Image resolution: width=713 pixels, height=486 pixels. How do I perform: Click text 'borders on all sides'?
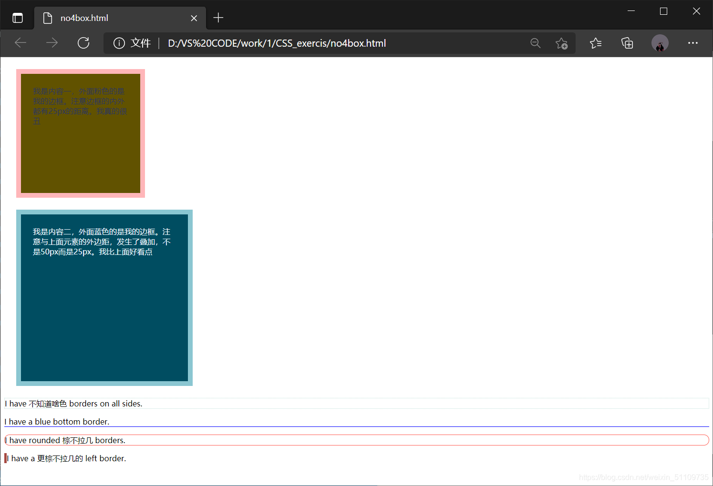point(106,404)
